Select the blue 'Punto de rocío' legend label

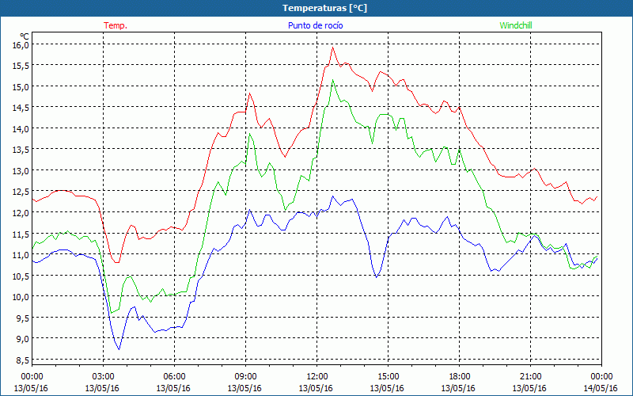[x=315, y=25]
